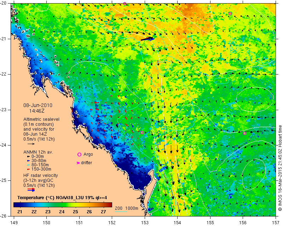
Task: Click the altimetric velocity scale arrow
Action: 31,144
